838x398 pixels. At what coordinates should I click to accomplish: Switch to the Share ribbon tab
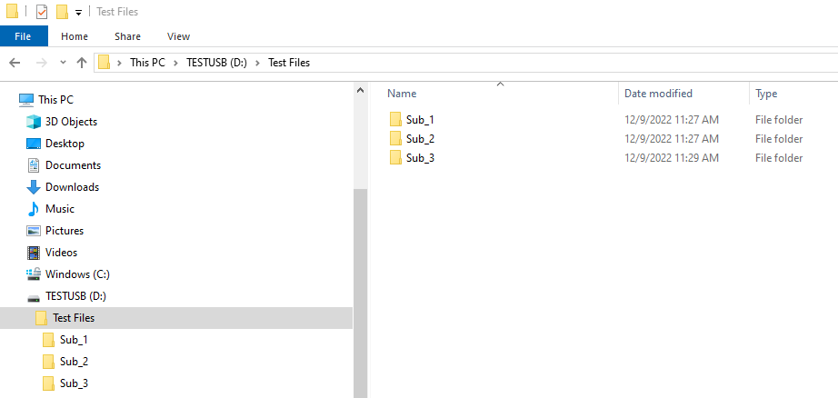[128, 36]
